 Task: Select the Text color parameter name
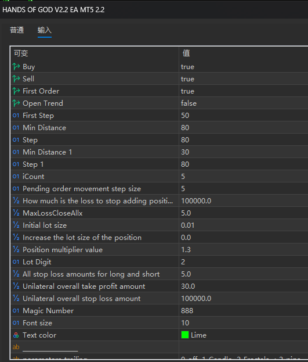pos(39,335)
